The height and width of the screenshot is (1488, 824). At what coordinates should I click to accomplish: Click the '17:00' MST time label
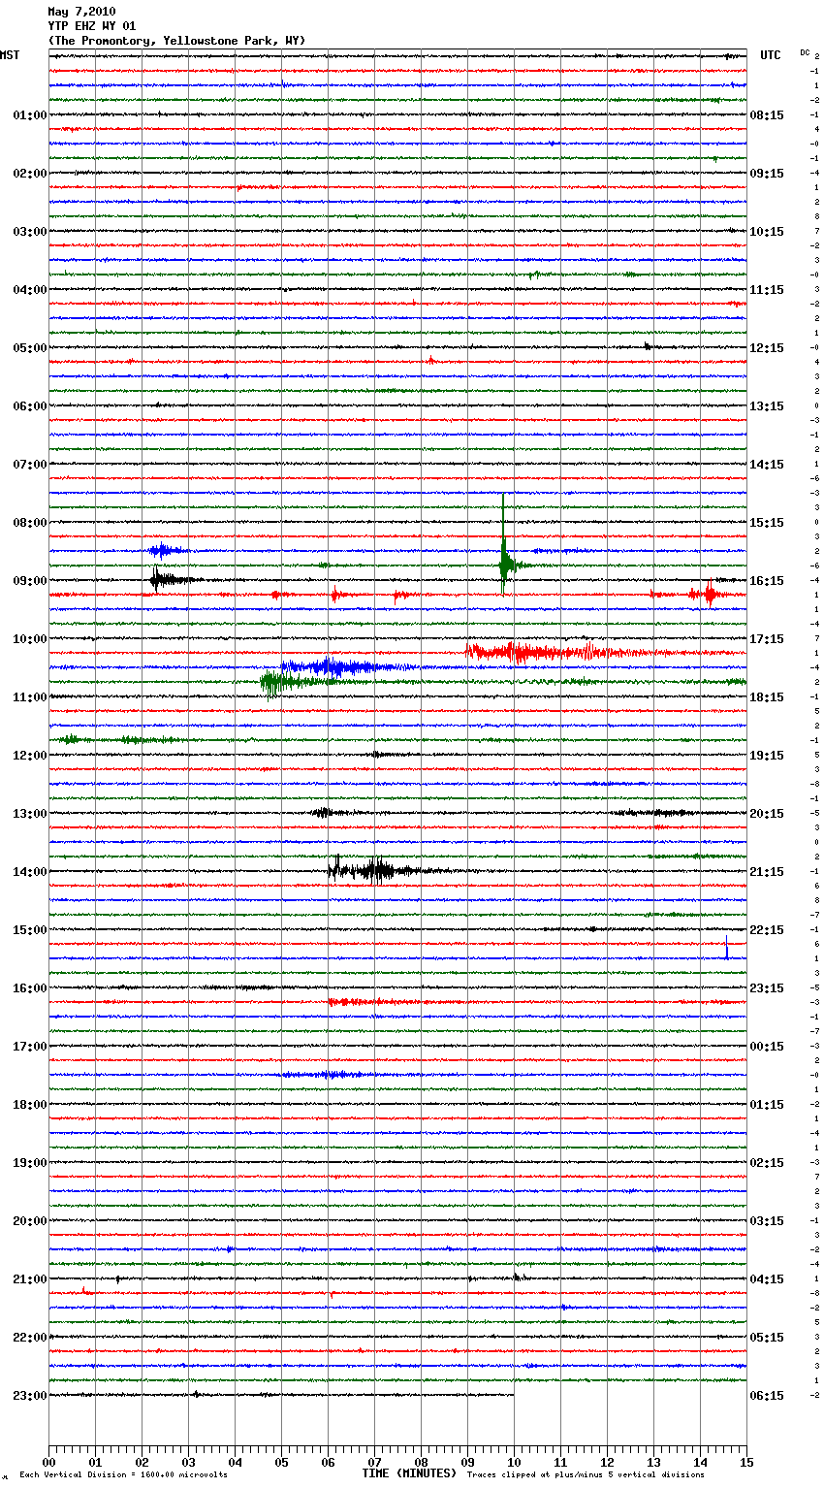coord(30,1047)
